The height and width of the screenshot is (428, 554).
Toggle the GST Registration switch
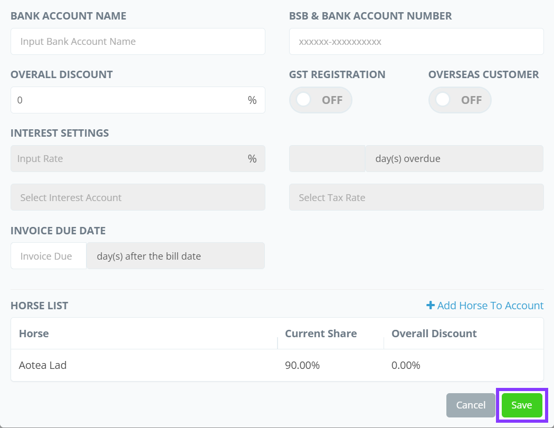(x=320, y=100)
